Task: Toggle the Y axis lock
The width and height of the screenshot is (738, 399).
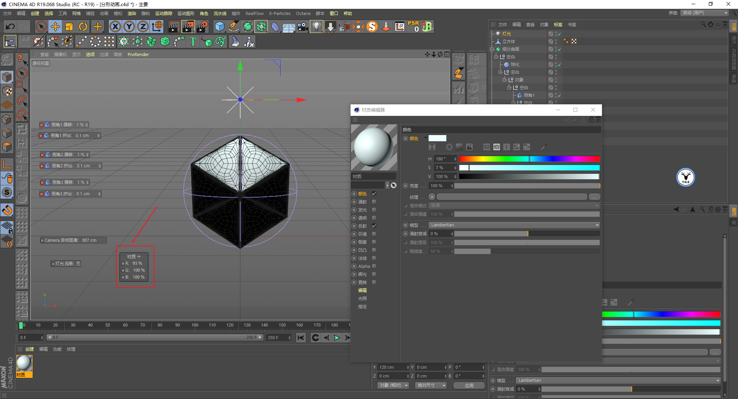Action: tap(129, 26)
